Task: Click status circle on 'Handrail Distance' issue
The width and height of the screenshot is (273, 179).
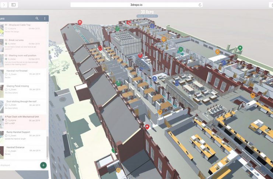Action: coord(7,151)
